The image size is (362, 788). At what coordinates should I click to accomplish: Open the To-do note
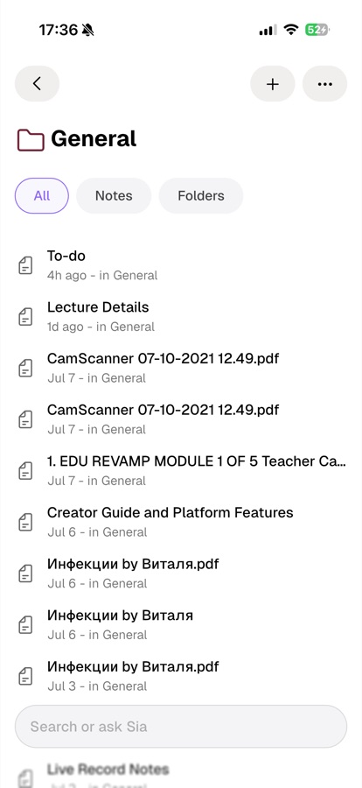pos(181,264)
